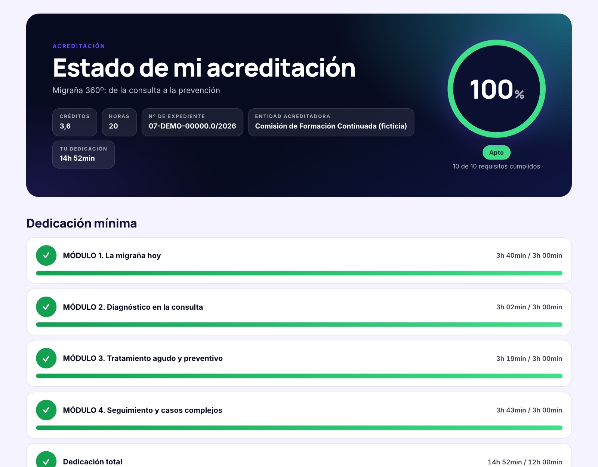The image size is (598, 467).
Task: Click 'MÓDULO 4. Seguimiento y casos complejos'
Action: click(x=142, y=410)
